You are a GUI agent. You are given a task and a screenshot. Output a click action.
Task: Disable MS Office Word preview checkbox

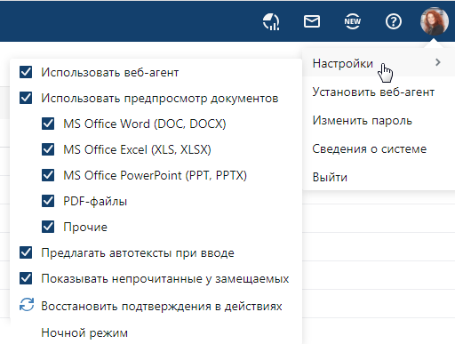tap(48, 124)
